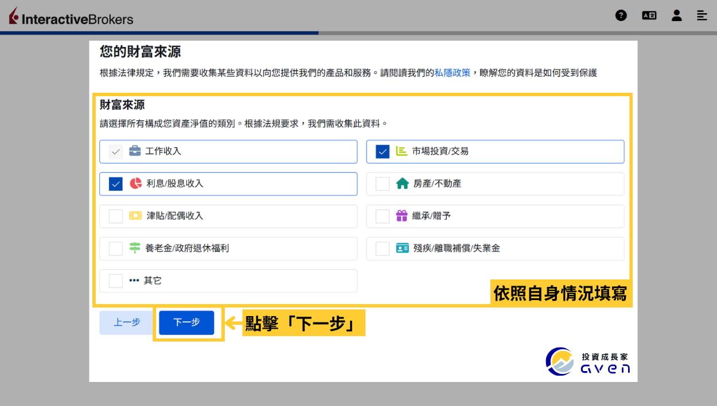Select the 養老金/政府退休福利 label text
Image resolution: width=717 pixels, height=406 pixels.
pos(187,248)
